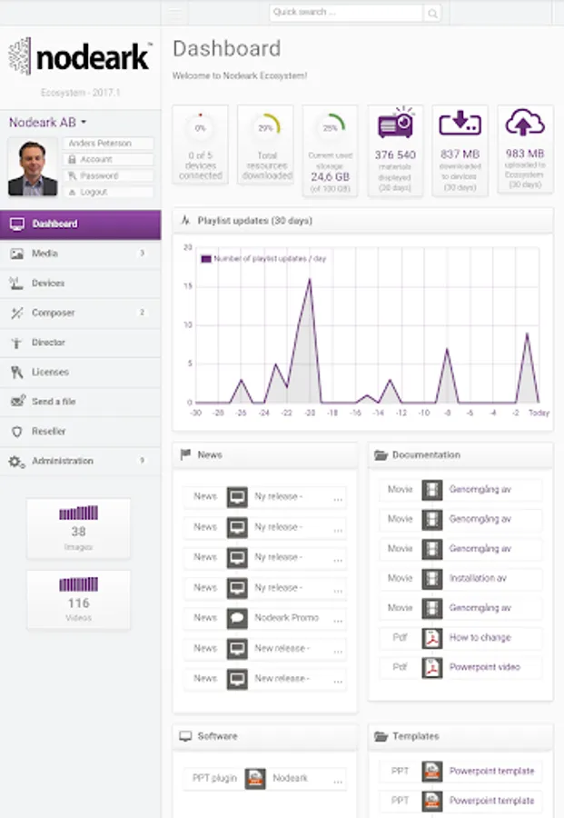Viewport: 564px width, 818px height.
Task: Open the second Powerpoint template link
Action: click(491, 801)
